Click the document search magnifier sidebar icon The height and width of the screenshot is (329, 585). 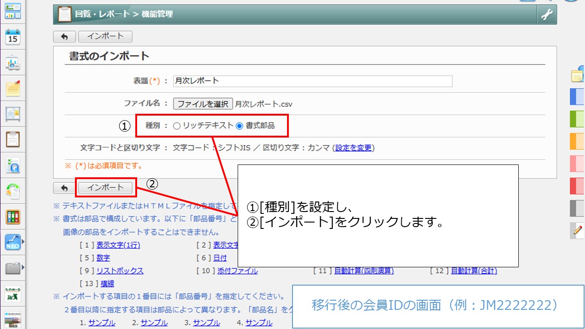click(x=13, y=165)
